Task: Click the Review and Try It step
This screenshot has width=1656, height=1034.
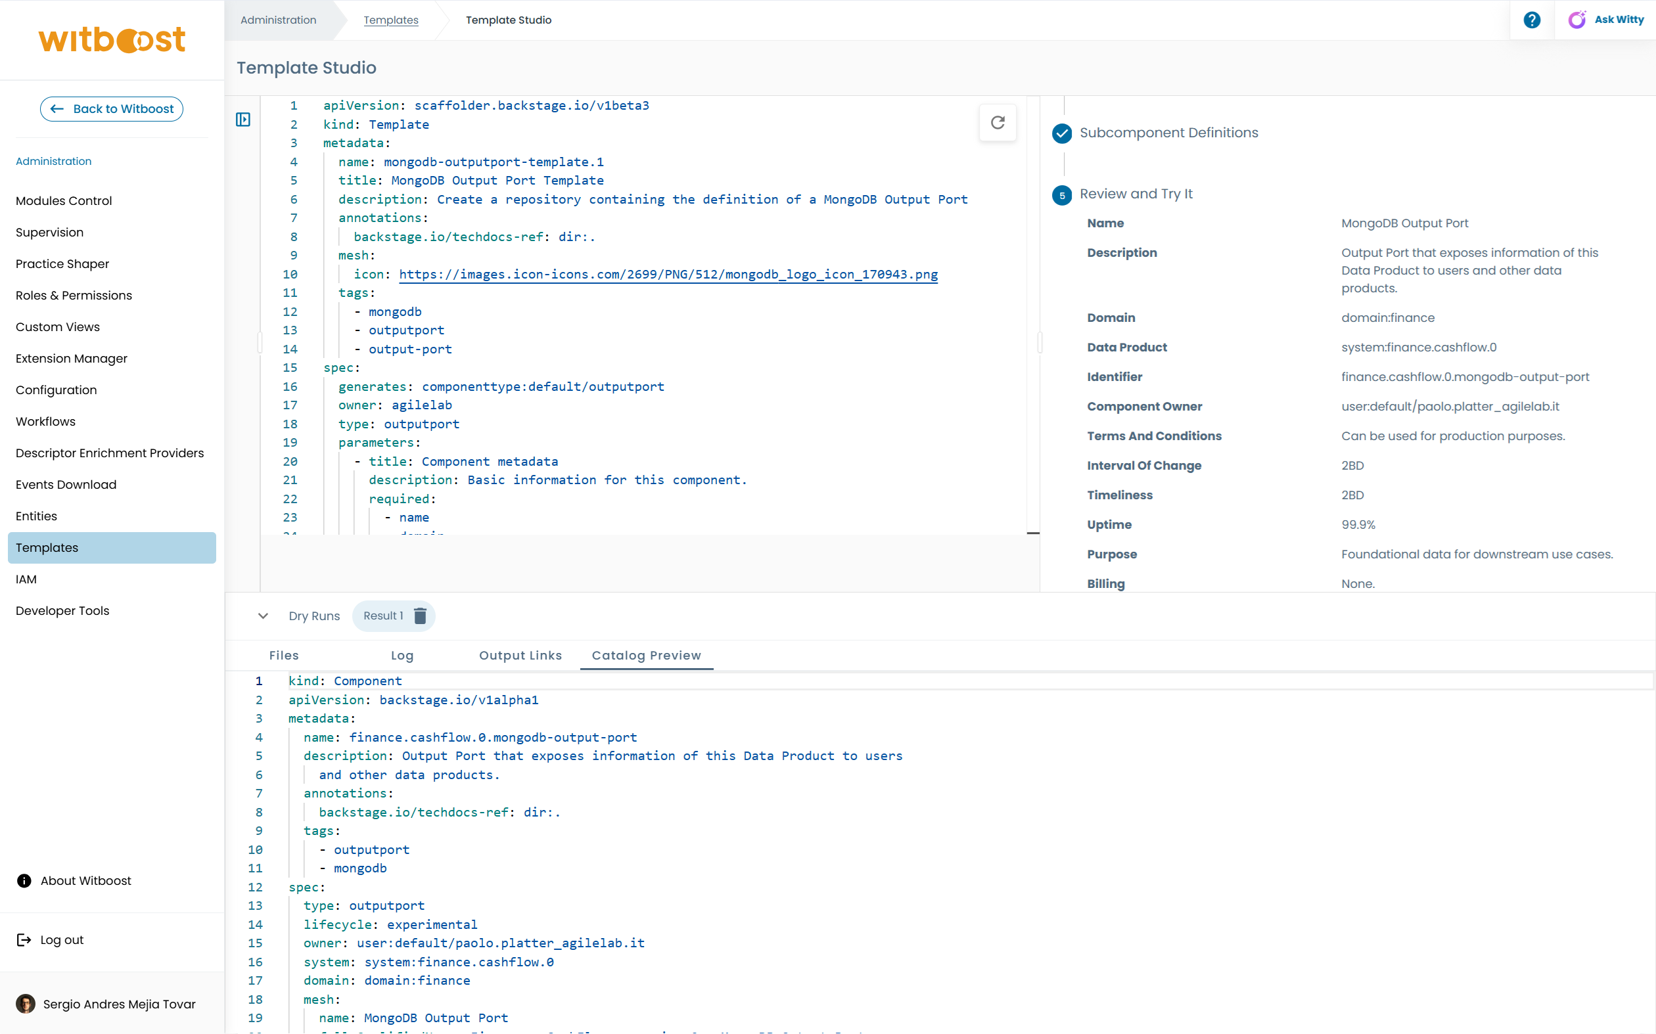Action: pyautogui.click(x=1136, y=194)
